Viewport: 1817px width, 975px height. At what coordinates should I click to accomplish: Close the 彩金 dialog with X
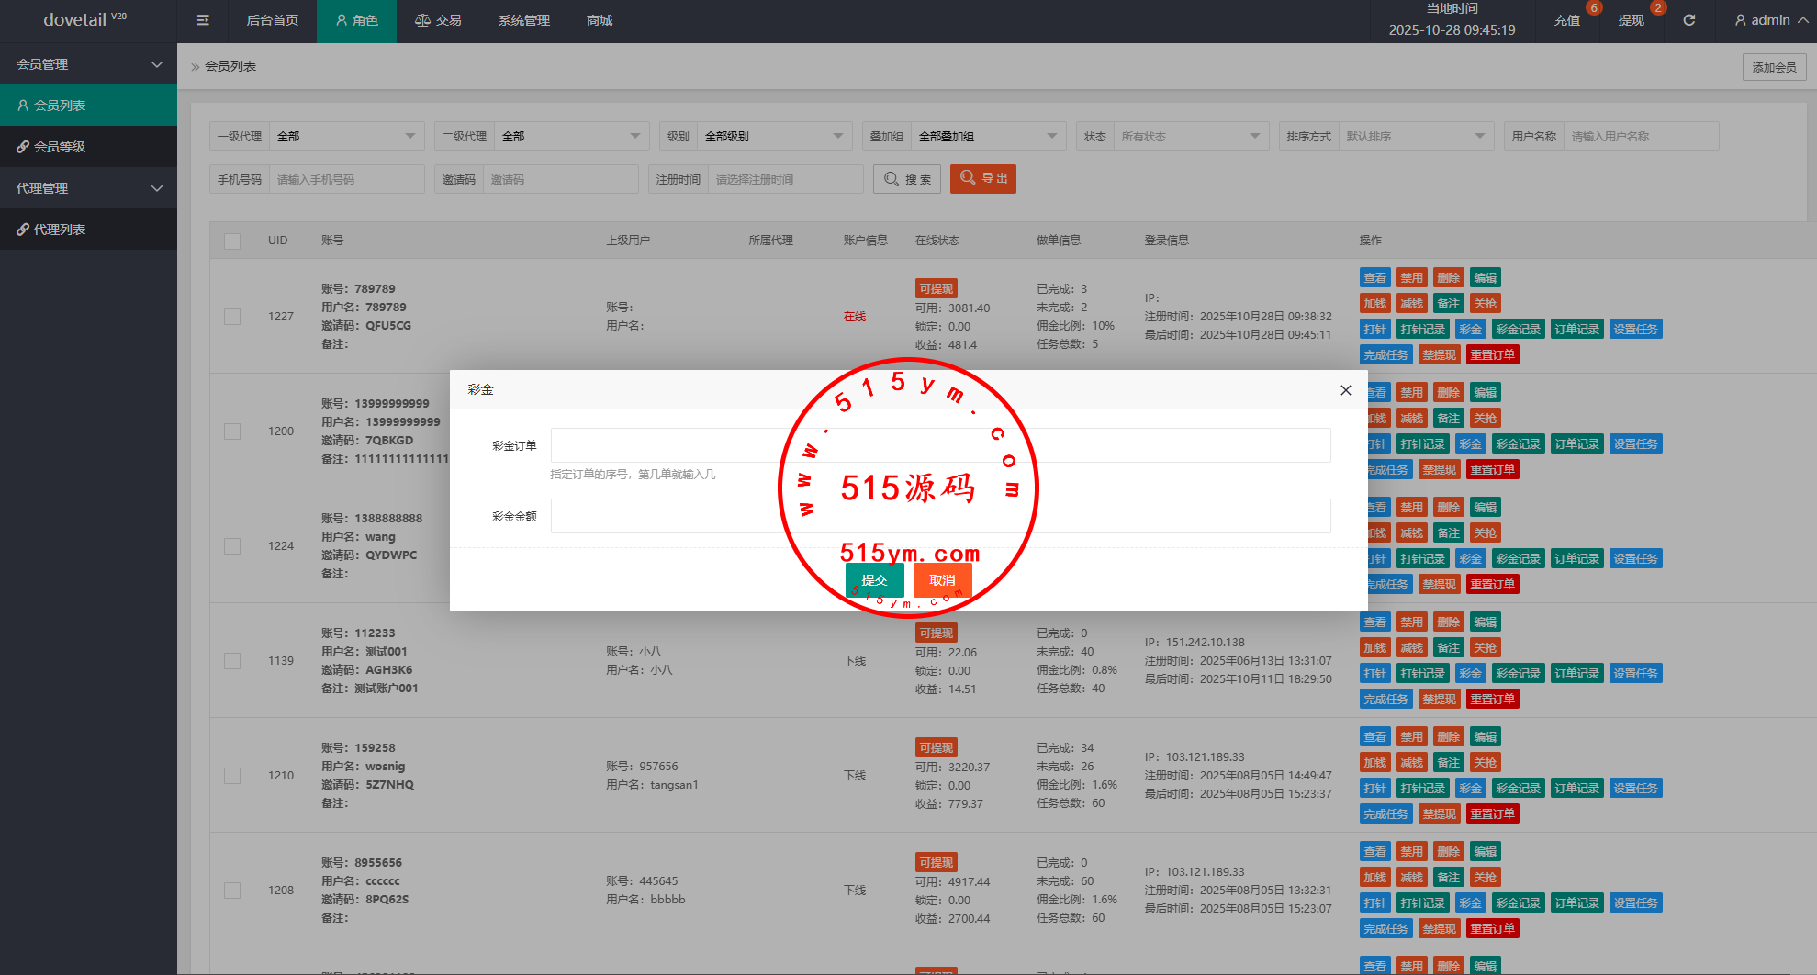(x=1345, y=390)
